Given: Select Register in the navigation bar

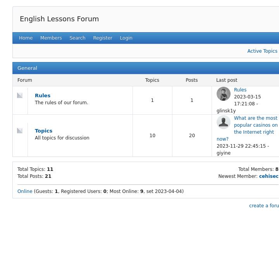Looking at the screenshot, I should [x=102, y=38].
